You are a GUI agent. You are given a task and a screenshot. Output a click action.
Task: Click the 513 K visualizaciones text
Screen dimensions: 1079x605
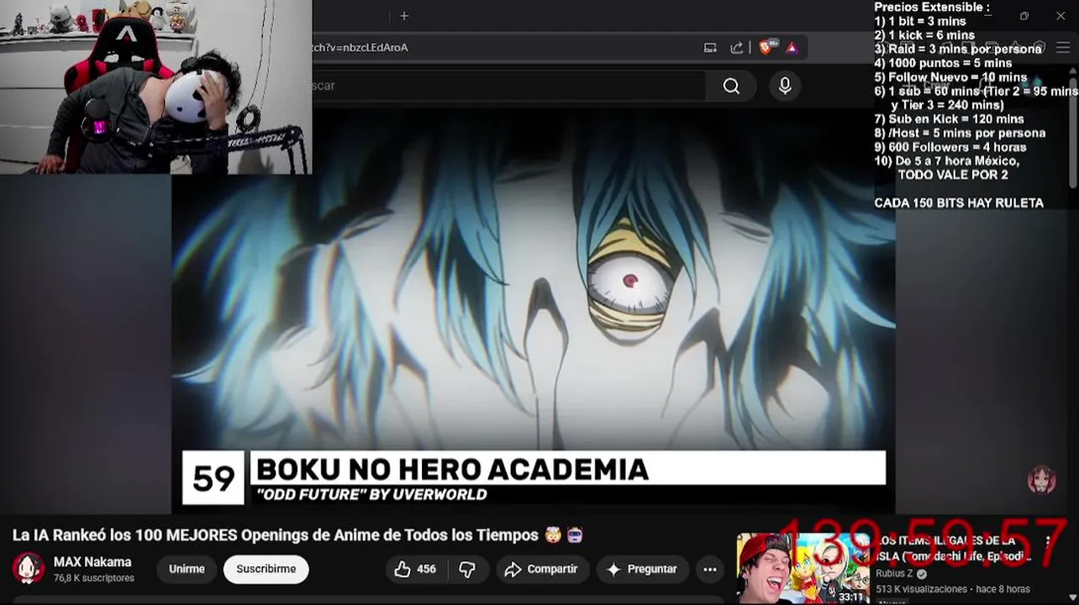[x=921, y=589]
